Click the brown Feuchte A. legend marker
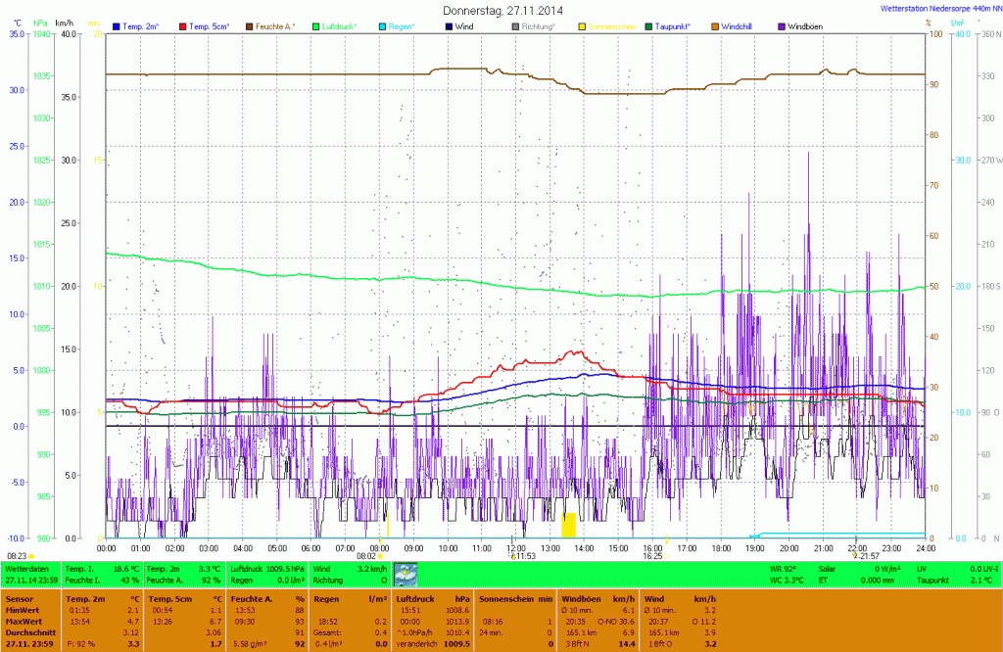 250,24
